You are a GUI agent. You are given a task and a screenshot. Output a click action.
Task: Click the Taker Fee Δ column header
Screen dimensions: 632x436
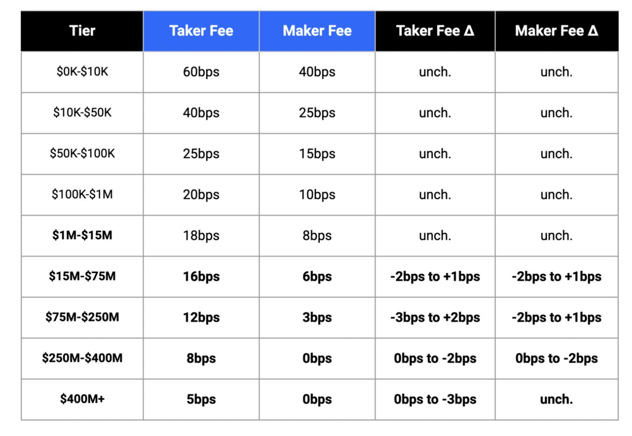click(x=435, y=31)
